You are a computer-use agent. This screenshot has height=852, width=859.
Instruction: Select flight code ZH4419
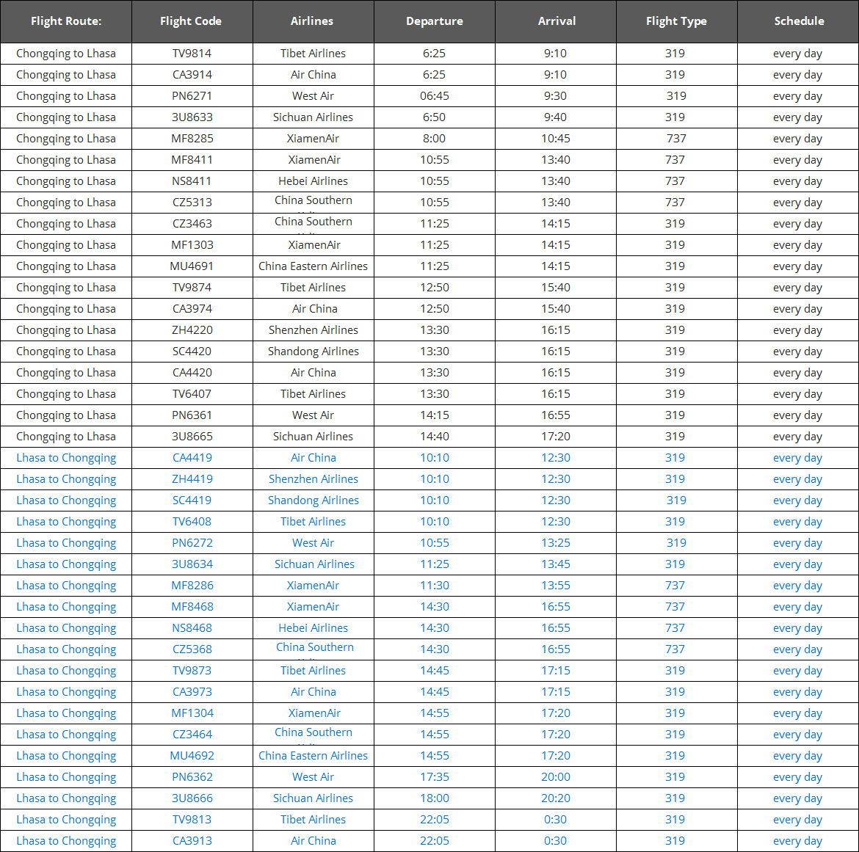(192, 480)
